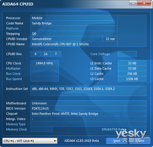Screen dimensions: 153x147
Task: Click the AIDA64 CPUID title bar
Action: [x=65, y=4]
